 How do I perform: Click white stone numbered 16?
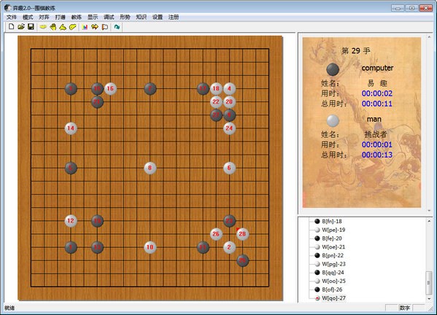point(110,89)
